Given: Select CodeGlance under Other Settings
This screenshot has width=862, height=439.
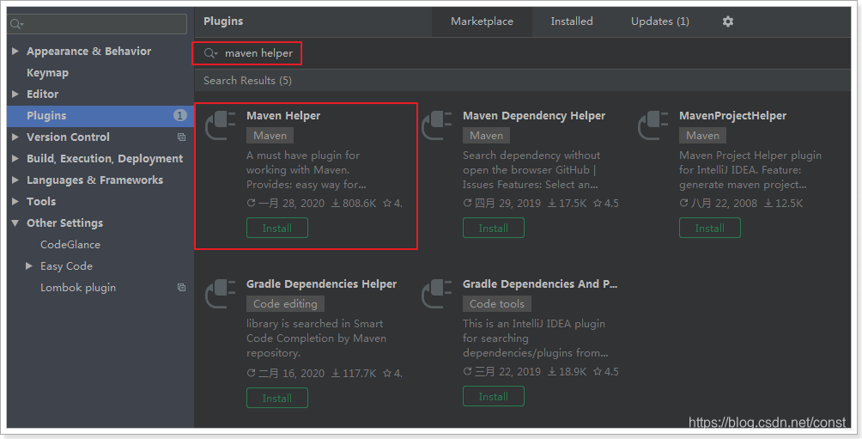Looking at the screenshot, I should 70,245.
